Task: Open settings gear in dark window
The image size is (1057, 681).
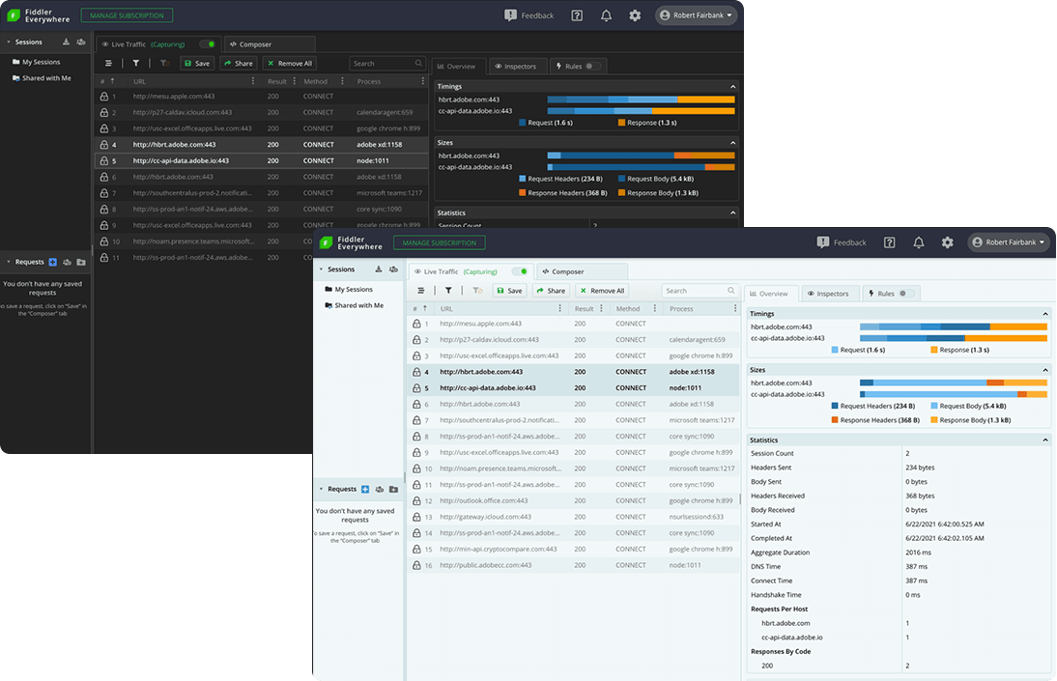Action: point(635,15)
